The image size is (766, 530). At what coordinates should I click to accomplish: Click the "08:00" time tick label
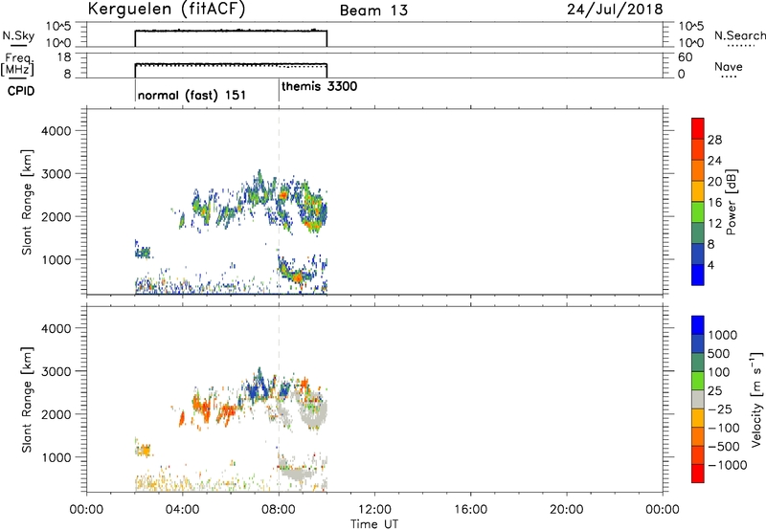279,510
